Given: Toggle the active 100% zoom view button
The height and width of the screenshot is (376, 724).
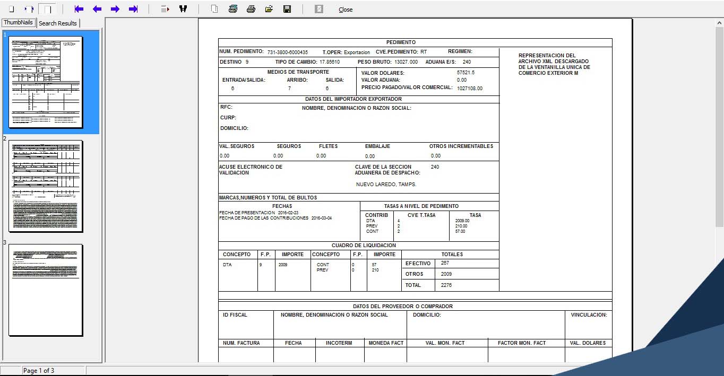Looking at the screenshot, I should [47, 9].
